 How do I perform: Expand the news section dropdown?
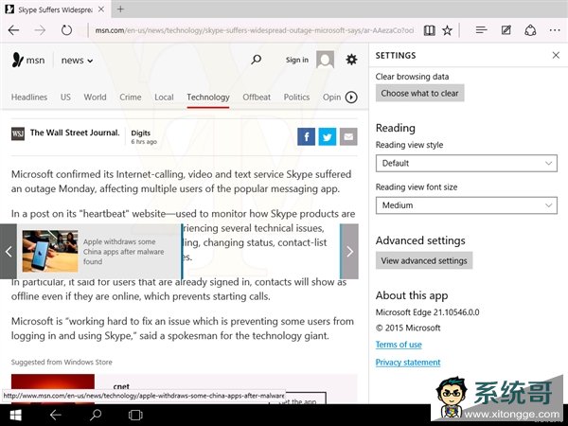[x=77, y=61]
